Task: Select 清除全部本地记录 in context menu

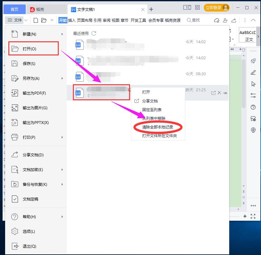Action: pos(158,127)
